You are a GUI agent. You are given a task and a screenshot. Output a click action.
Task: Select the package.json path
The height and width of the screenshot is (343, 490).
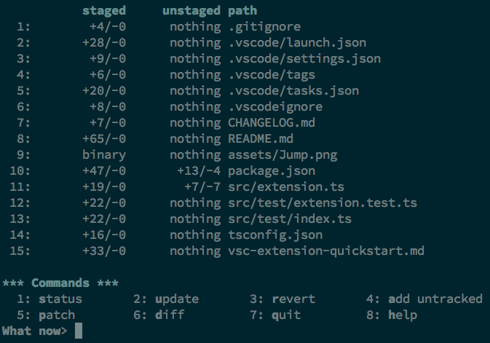[x=272, y=171]
